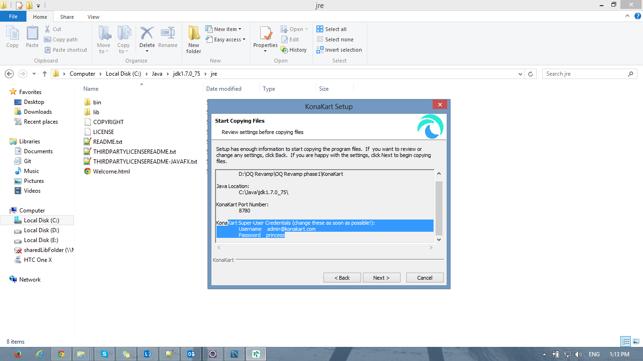Open the New item dropdown
Screen dimensions: 643x361
[224, 29]
